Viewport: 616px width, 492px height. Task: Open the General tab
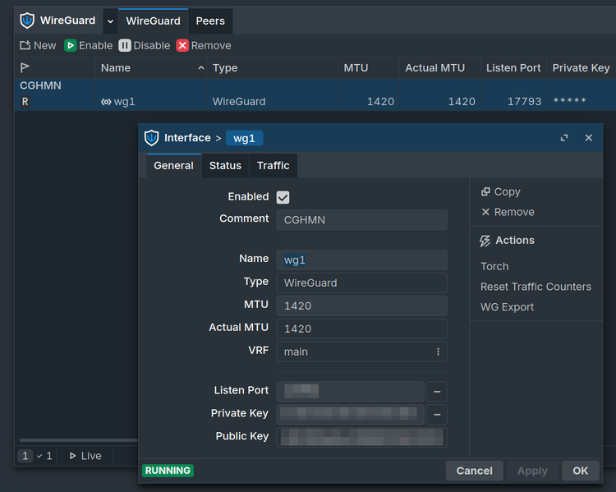[x=173, y=165]
